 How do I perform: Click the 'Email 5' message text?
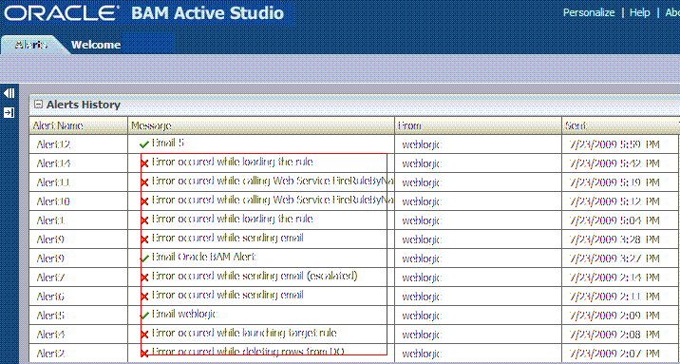[168, 143]
